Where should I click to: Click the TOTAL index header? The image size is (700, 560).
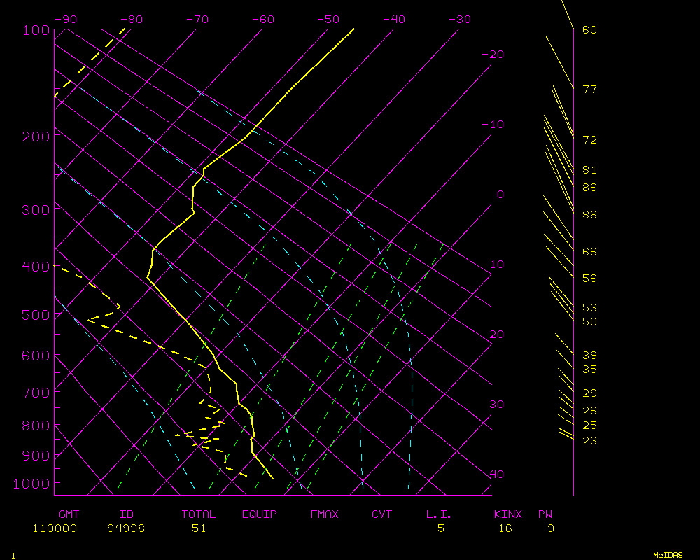click(x=199, y=514)
